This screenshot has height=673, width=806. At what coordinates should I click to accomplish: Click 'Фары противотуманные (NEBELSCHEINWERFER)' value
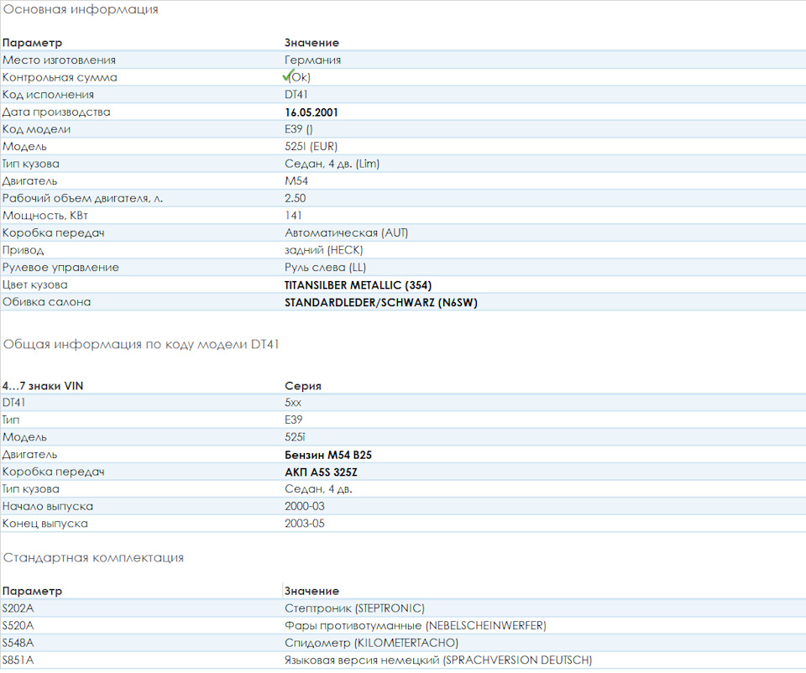(416, 626)
